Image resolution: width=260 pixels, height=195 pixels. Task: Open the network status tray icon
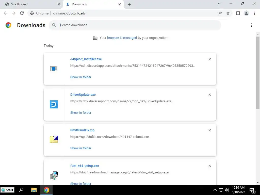coord(221,190)
